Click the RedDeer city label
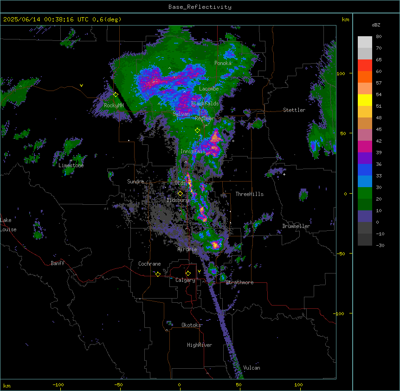 click(205, 118)
